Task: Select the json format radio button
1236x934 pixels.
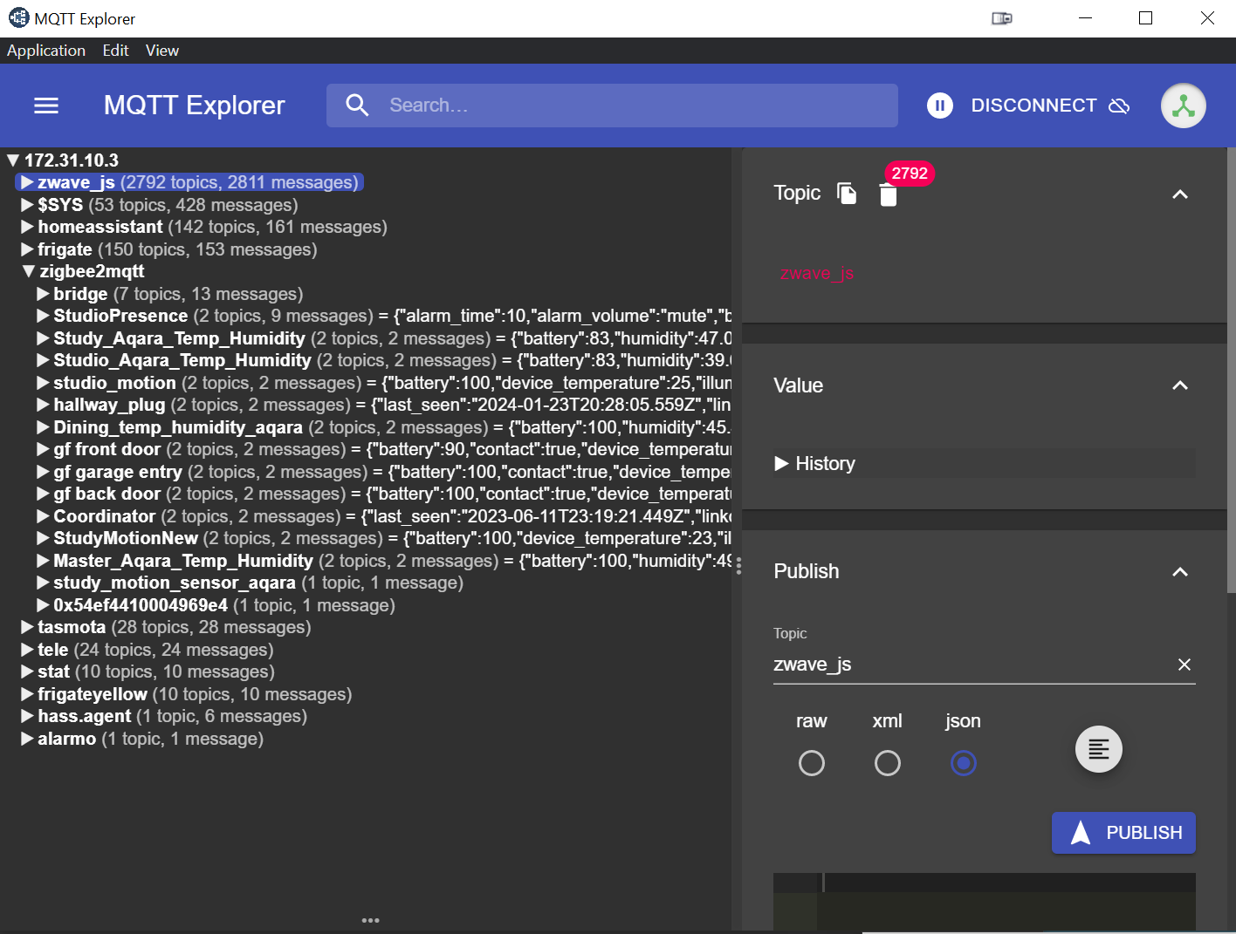Action: [964, 763]
